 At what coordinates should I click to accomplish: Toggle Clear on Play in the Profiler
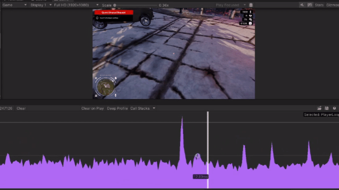click(92, 109)
